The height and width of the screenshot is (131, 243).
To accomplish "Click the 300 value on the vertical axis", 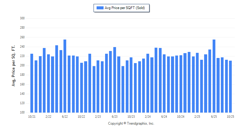I will tap(22, 18).
